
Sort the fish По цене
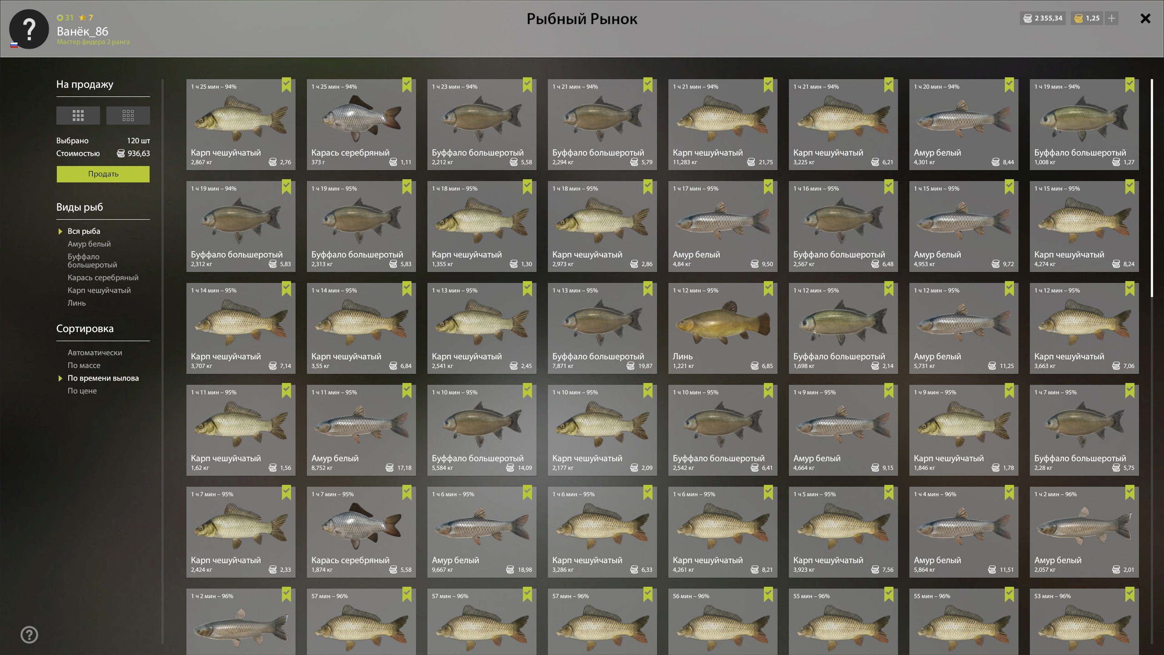click(82, 391)
